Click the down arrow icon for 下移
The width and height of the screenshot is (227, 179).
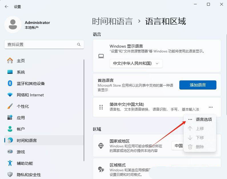(190, 138)
